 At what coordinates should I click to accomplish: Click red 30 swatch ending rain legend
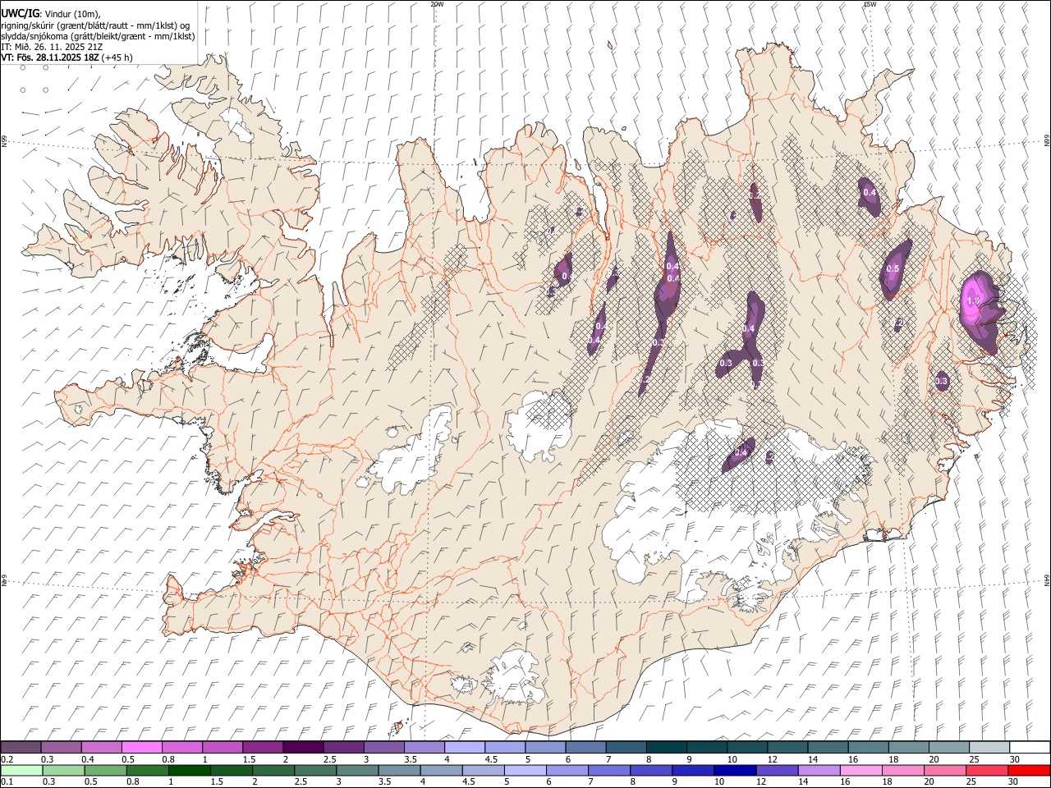coord(1030,771)
